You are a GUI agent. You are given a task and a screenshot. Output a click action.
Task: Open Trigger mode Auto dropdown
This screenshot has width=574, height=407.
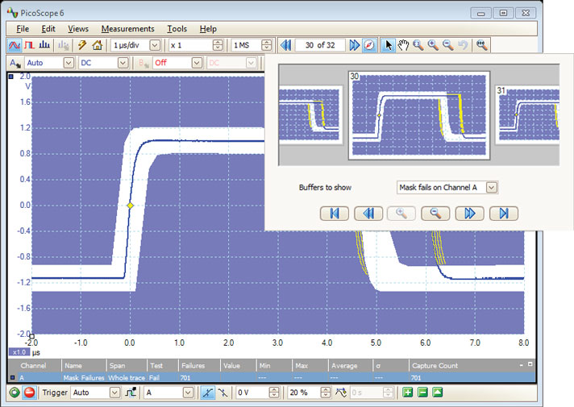click(114, 392)
